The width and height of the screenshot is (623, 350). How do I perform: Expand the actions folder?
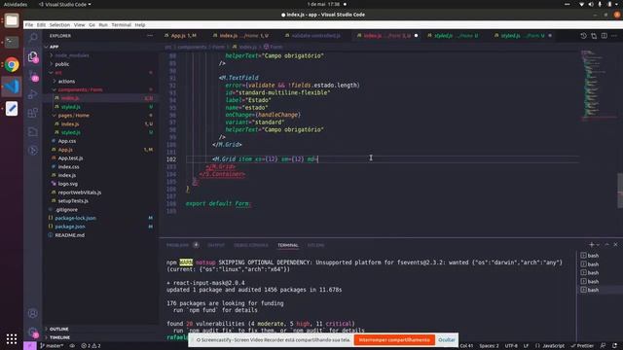66,81
